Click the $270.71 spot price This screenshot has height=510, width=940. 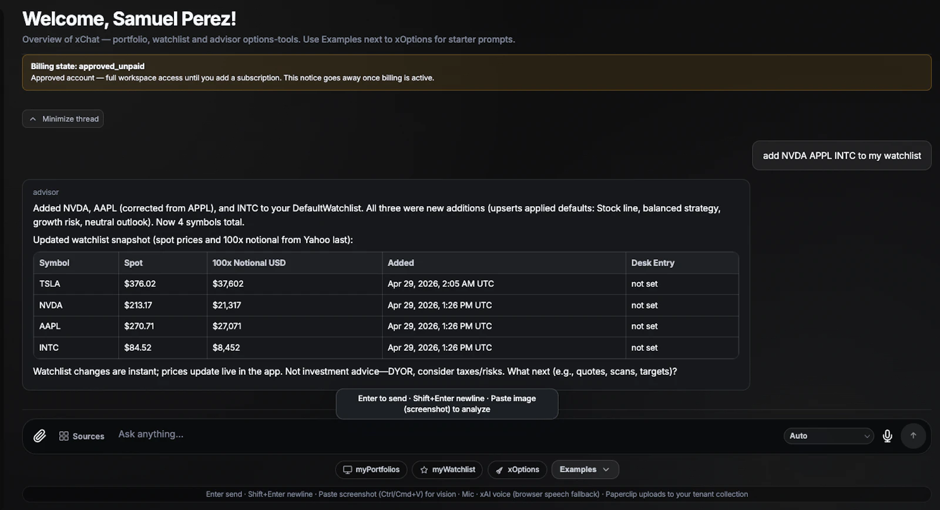139,326
